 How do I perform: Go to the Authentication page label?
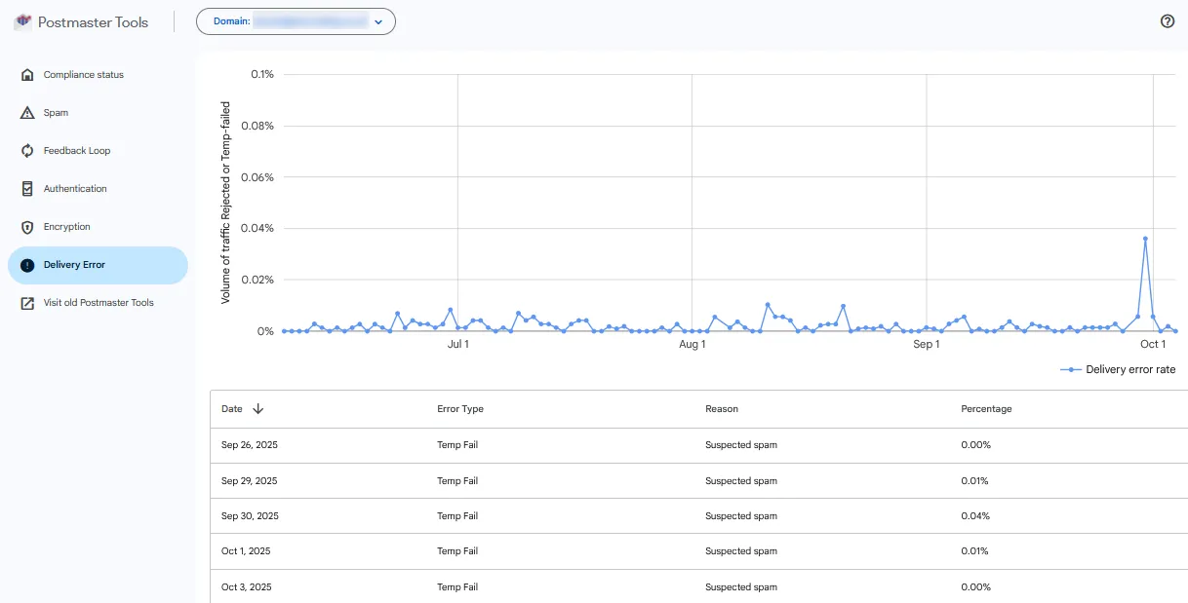point(75,189)
